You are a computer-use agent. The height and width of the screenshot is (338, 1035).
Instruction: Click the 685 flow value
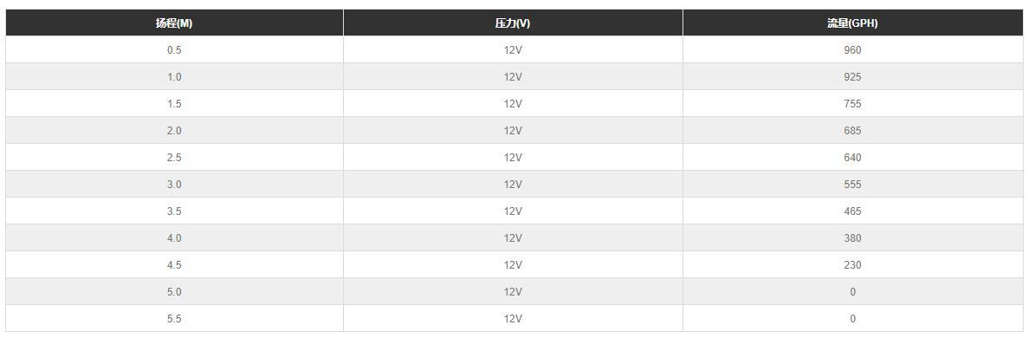[x=853, y=131]
